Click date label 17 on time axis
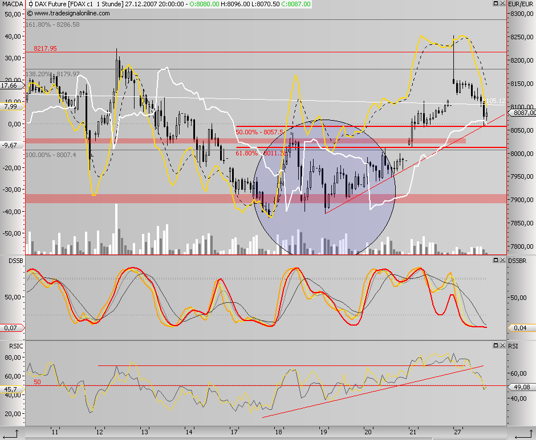Screen dimensions: 536x440 (234, 432)
